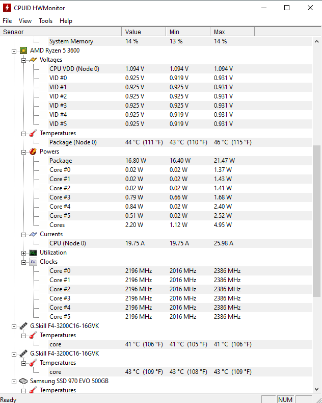Click the CPU Temperatures thermometer icon
This screenshot has width=322, height=403.
(x=33, y=133)
